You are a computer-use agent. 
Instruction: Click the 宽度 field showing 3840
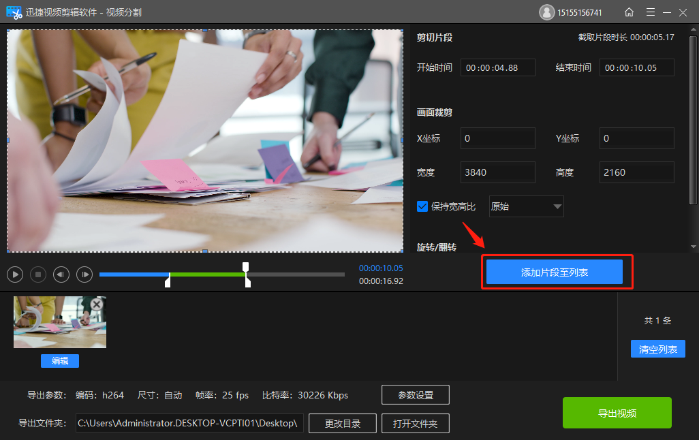point(497,172)
